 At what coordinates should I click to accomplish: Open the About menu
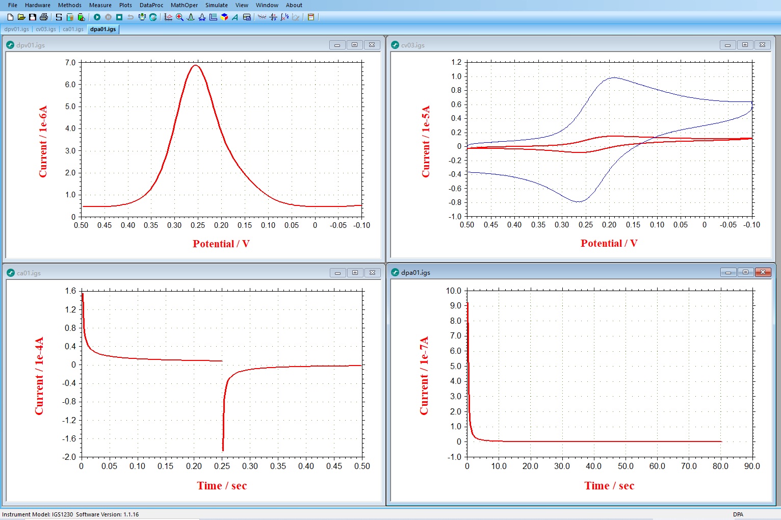pos(294,5)
